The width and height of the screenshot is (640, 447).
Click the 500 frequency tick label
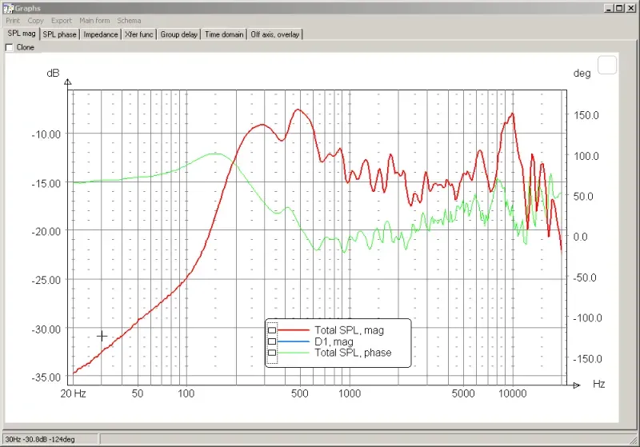(x=299, y=393)
